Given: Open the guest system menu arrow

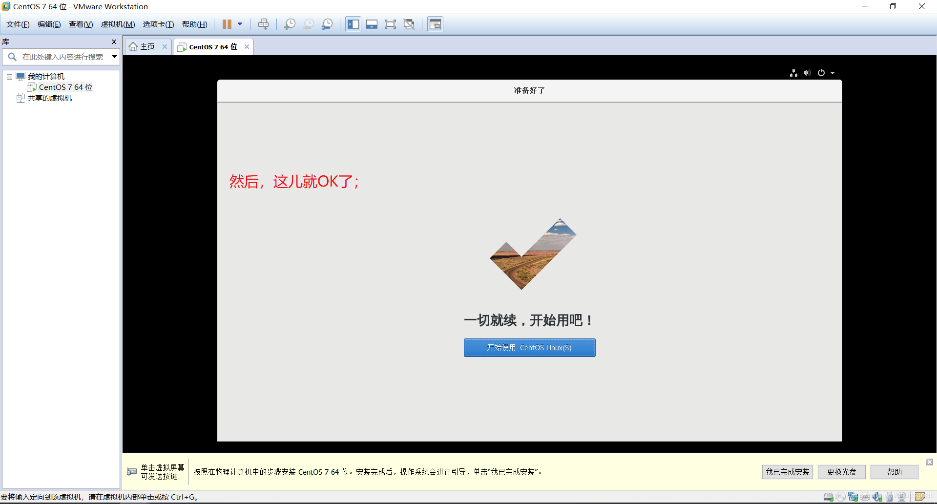Looking at the screenshot, I should tap(833, 73).
